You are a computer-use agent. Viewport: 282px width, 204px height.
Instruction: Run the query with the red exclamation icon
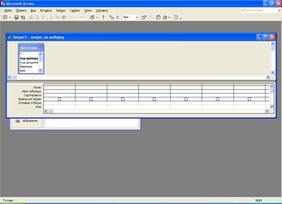pos(104,17)
